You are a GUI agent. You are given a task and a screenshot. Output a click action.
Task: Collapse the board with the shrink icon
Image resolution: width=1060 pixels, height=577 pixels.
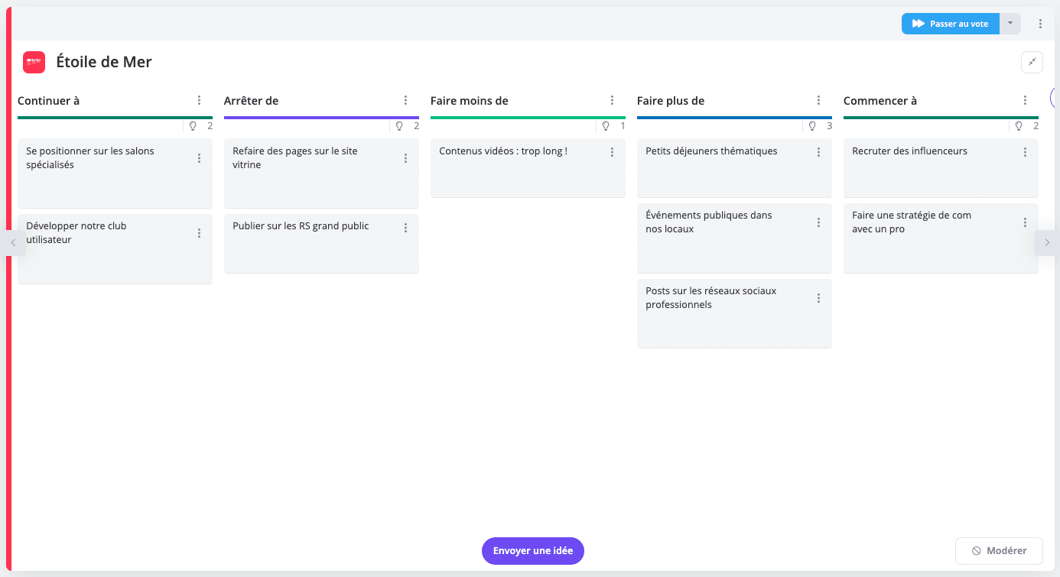1032,63
